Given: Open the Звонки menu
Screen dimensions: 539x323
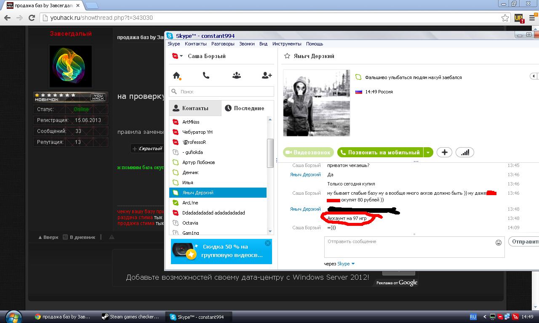Looking at the screenshot, I should (x=247, y=44).
